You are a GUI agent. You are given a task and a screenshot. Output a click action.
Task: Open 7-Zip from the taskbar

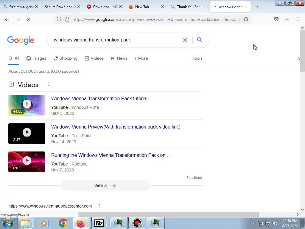pyautogui.click(x=99, y=223)
